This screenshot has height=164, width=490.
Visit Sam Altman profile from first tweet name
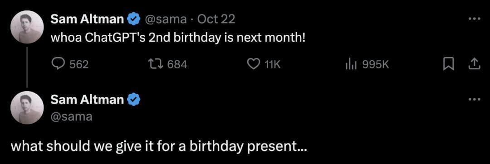[x=87, y=19]
